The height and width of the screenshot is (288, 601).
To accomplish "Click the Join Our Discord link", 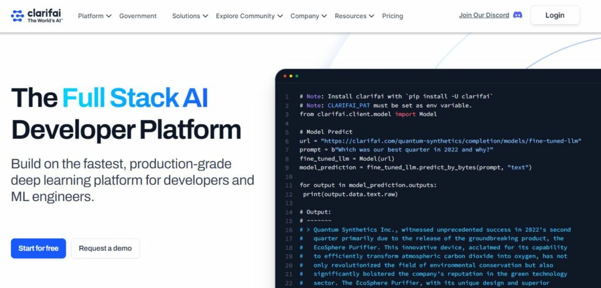I will click(484, 15).
